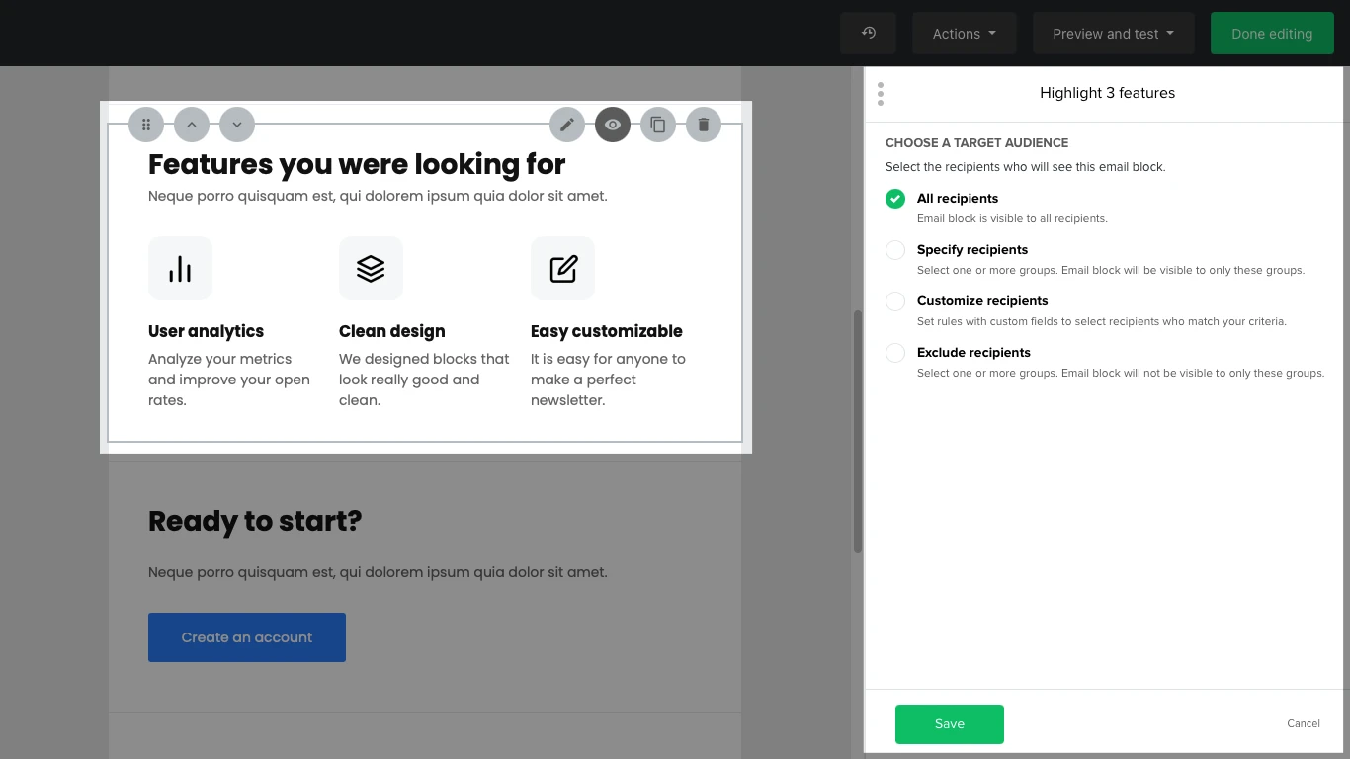Viewport: 1350px width, 759px height.
Task: Click the Create an account button
Action: tap(247, 637)
